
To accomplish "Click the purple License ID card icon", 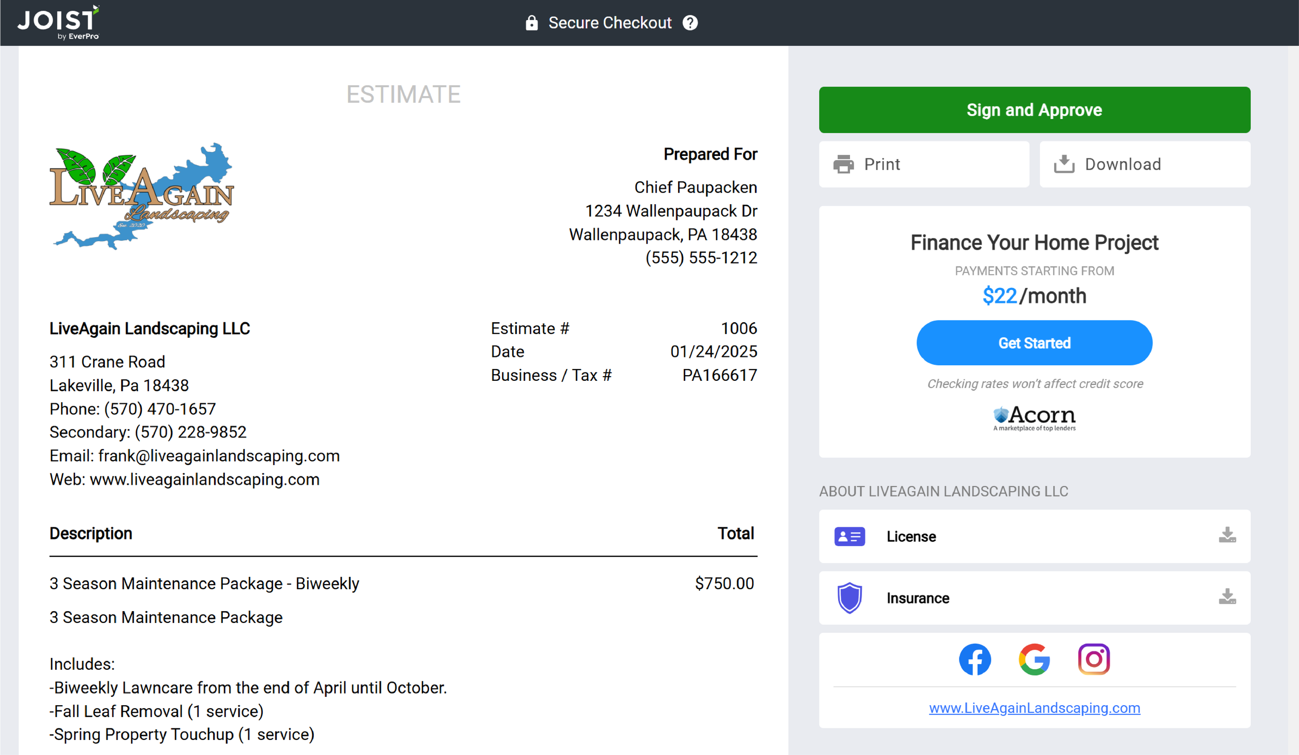I will pyautogui.click(x=850, y=536).
